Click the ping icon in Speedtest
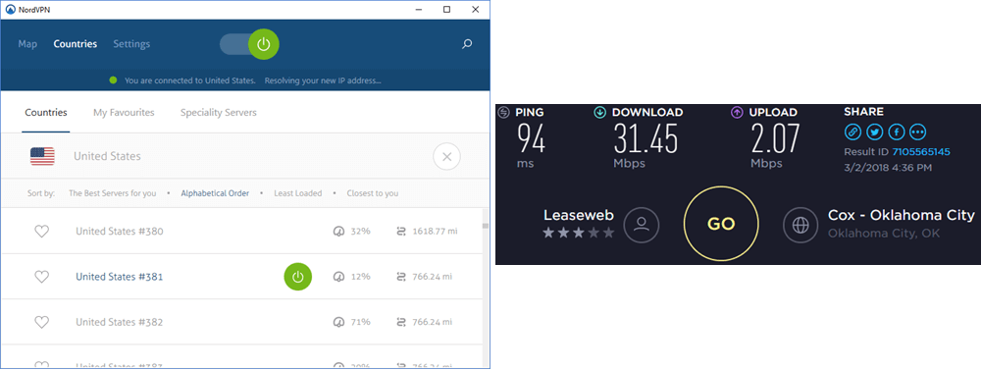This screenshot has height=370, width=981. click(x=503, y=113)
